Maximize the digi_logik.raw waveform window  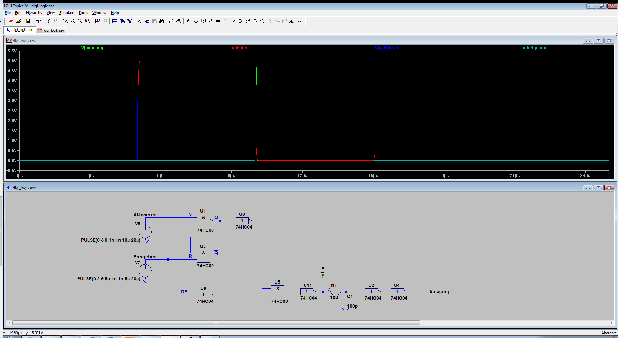(x=598, y=41)
